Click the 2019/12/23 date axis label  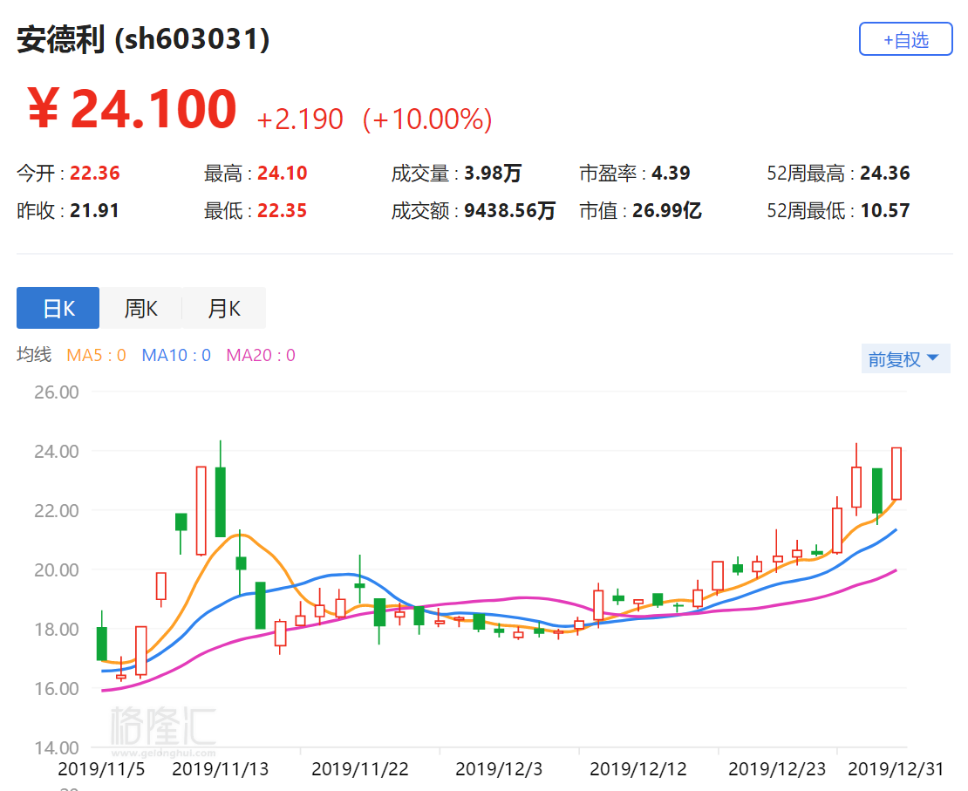pyautogui.click(x=777, y=769)
